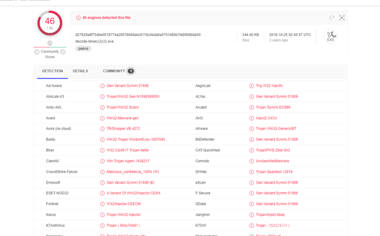Click the Troj.W32.Injectlc detection
Viewport: 380px width, 236px height.
point(269,86)
